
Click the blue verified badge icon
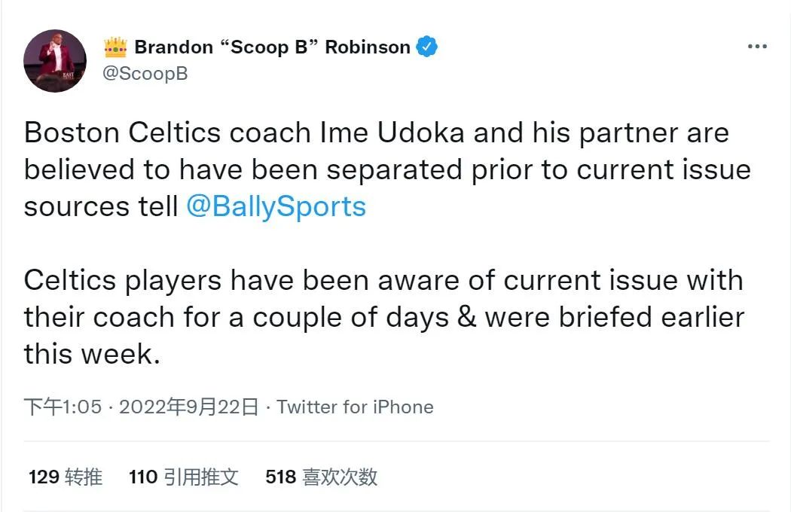pyautogui.click(x=427, y=46)
